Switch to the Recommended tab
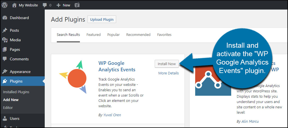 pos(138,35)
